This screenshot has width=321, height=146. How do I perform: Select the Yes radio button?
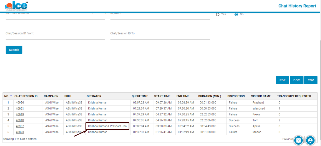[x=218, y=14]
